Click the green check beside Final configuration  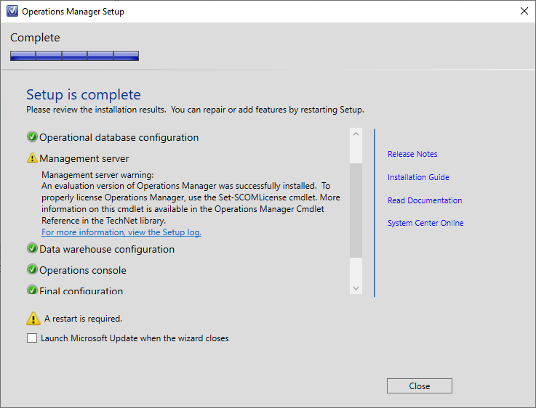tap(32, 290)
